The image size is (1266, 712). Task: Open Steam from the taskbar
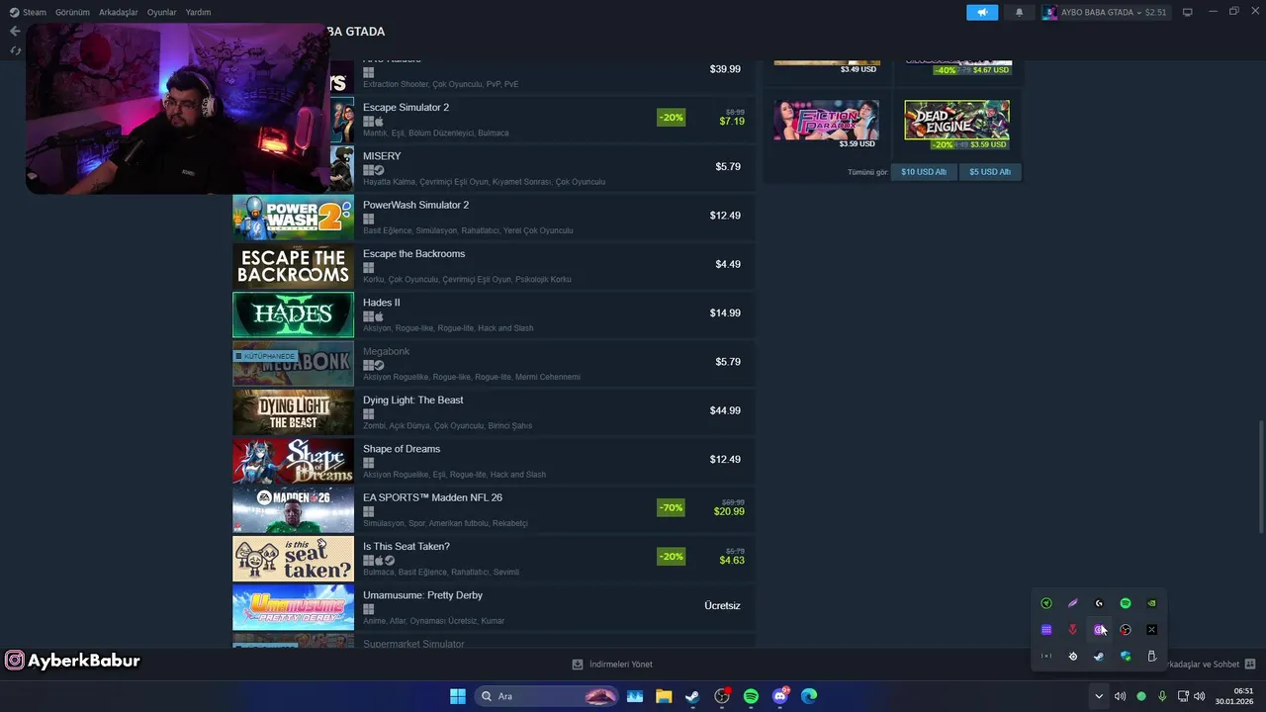click(692, 696)
